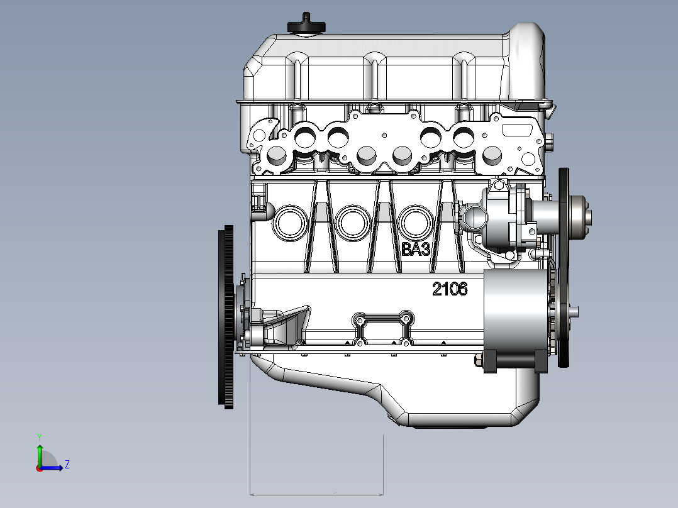
Task: Click the BA3 embossed text on block
Action: click(416, 250)
